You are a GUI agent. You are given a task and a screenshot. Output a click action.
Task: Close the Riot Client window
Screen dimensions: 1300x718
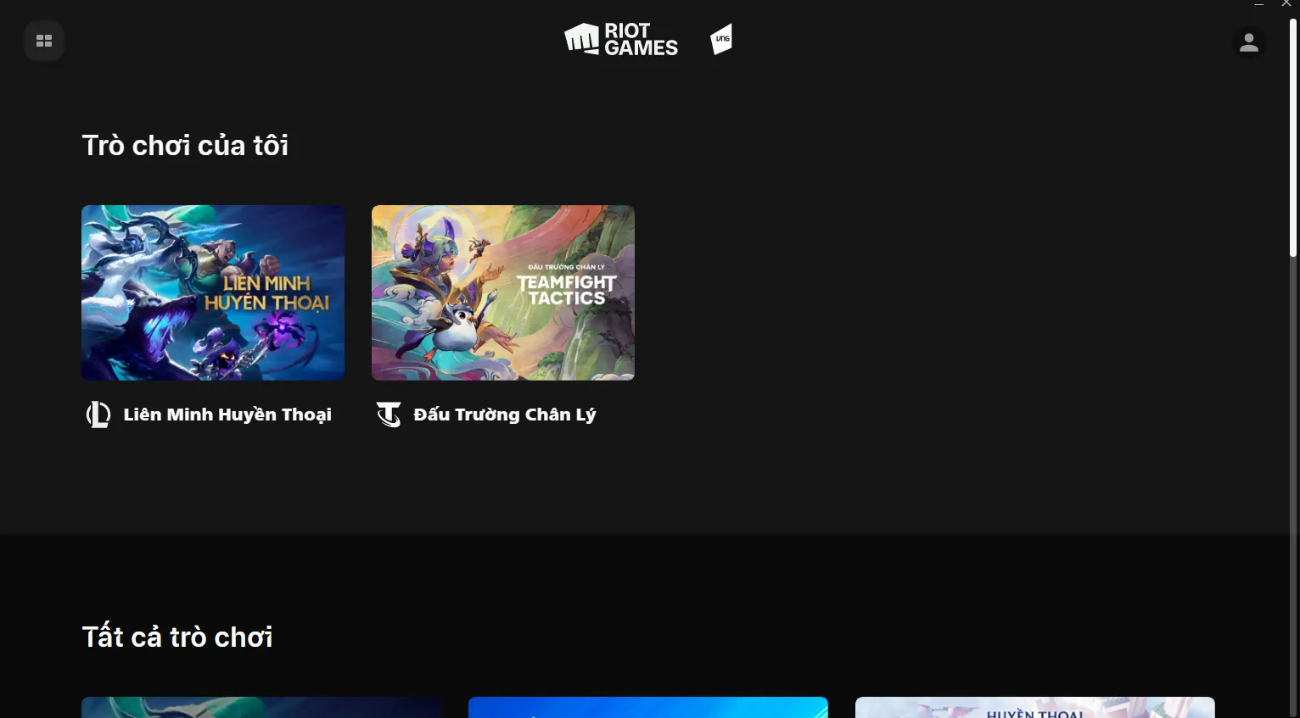(1286, 4)
